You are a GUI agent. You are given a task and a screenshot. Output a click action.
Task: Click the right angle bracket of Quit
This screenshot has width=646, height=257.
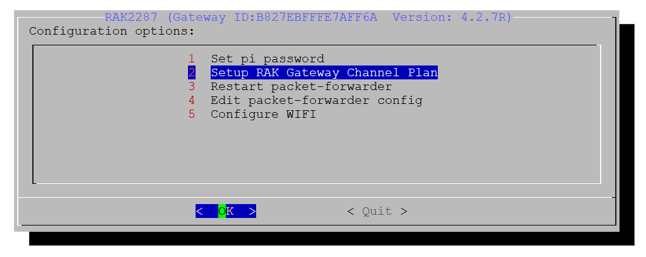pyautogui.click(x=404, y=212)
